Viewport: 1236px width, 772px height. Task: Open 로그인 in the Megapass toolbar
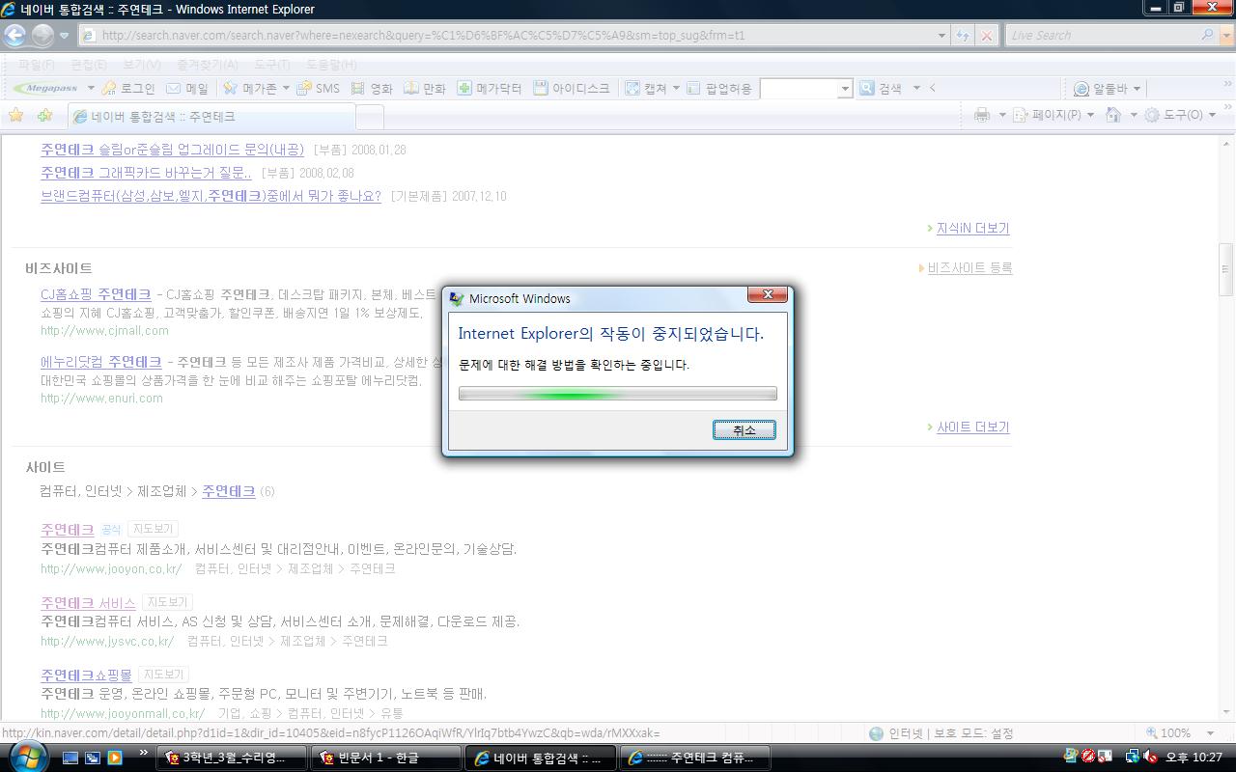[x=128, y=88]
